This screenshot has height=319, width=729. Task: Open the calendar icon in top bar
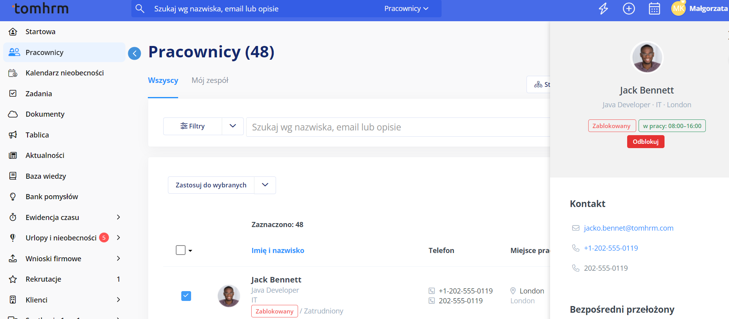pyautogui.click(x=654, y=9)
